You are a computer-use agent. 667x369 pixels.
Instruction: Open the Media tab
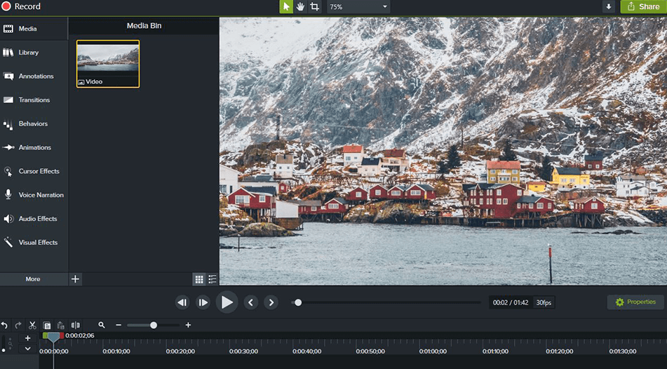click(34, 29)
